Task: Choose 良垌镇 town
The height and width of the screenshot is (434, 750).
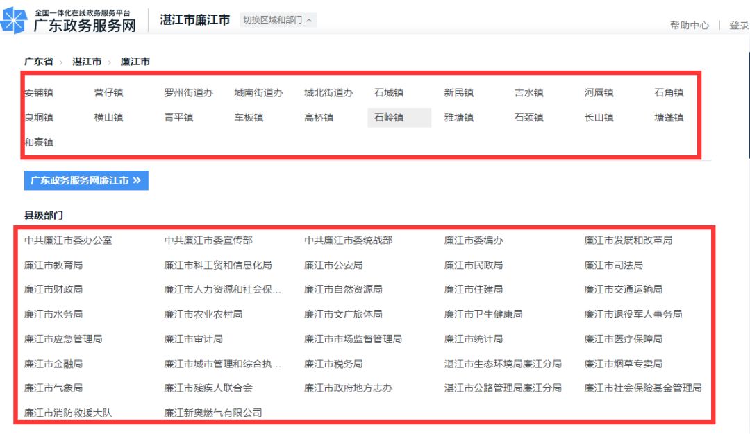Action: pos(39,117)
